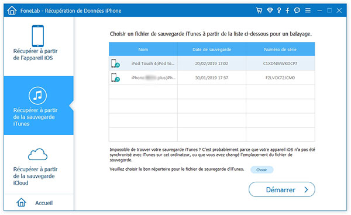
Task: Click the cloud iCloud backup icon
Action: click(x=37, y=154)
